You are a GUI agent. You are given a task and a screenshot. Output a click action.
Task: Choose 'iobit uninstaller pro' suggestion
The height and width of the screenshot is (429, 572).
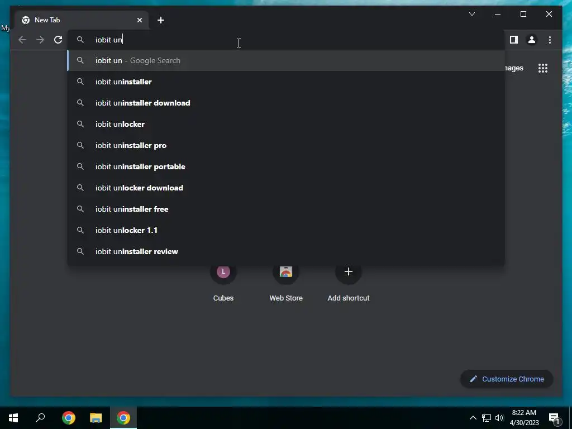pyautogui.click(x=287, y=145)
